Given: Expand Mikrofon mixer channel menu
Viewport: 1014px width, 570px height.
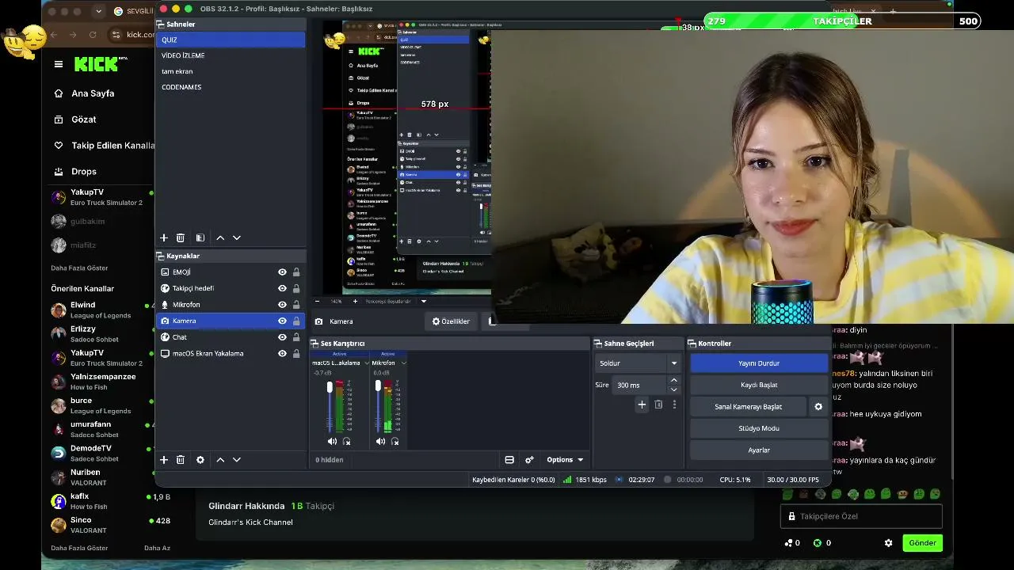Looking at the screenshot, I should pyautogui.click(x=403, y=363).
